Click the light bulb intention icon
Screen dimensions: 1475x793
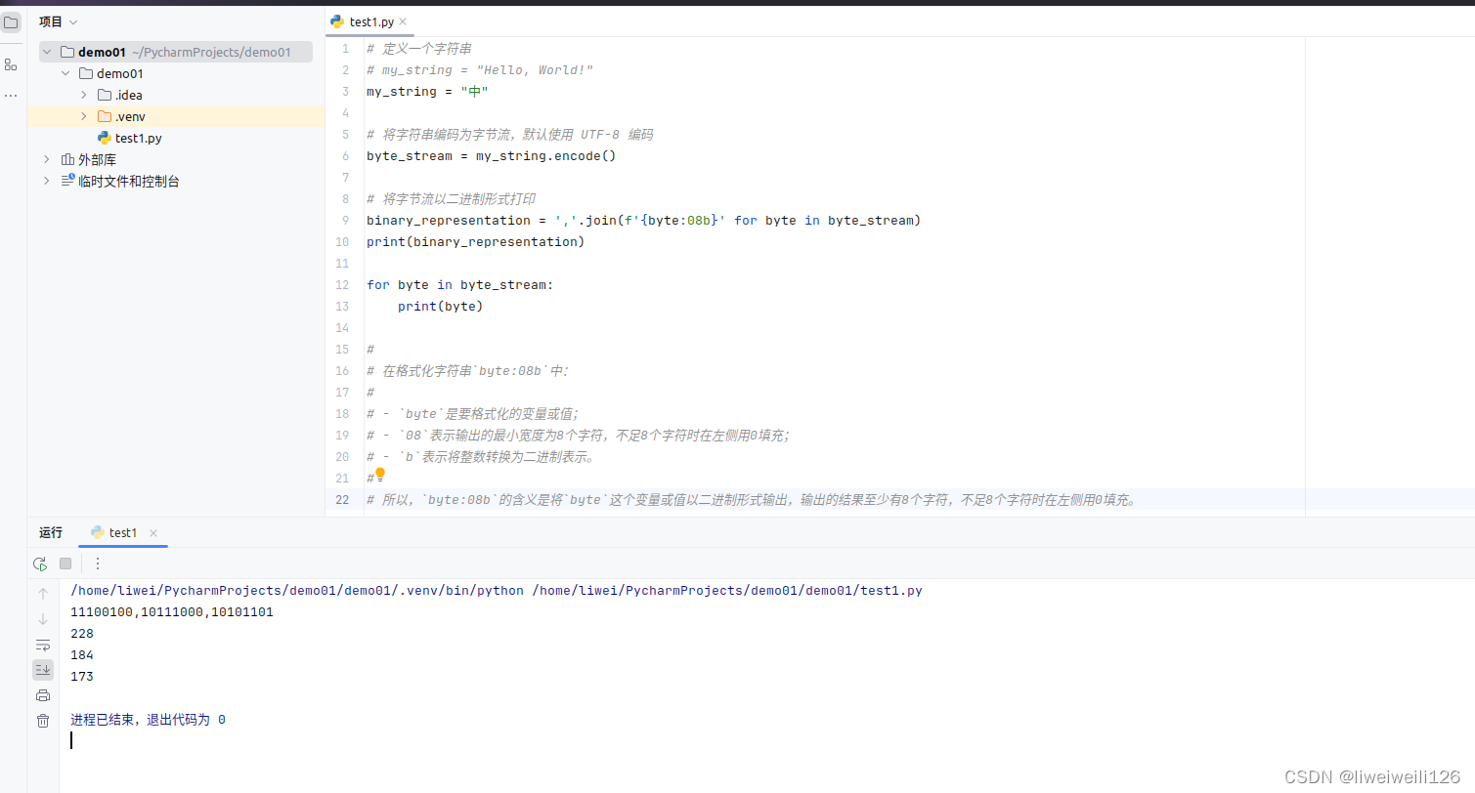coord(380,474)
